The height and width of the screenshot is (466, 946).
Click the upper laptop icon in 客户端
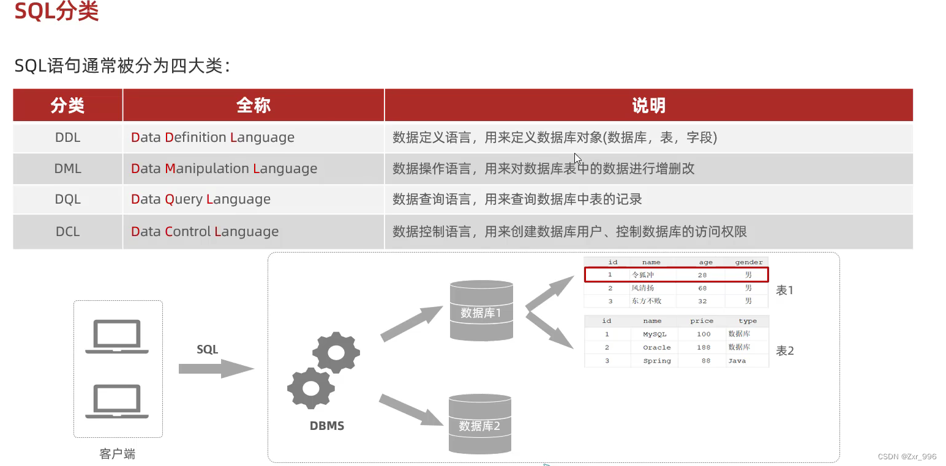click(x=118, y=337)
